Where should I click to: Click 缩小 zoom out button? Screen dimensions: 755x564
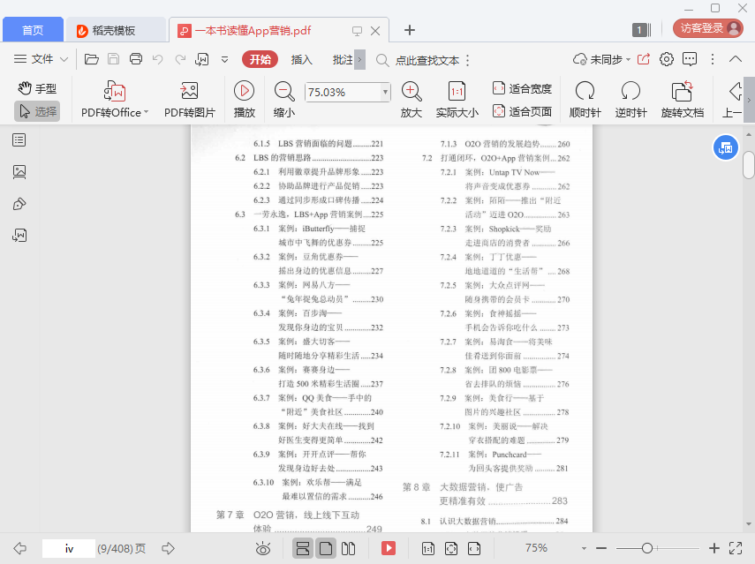coord(284,100)
